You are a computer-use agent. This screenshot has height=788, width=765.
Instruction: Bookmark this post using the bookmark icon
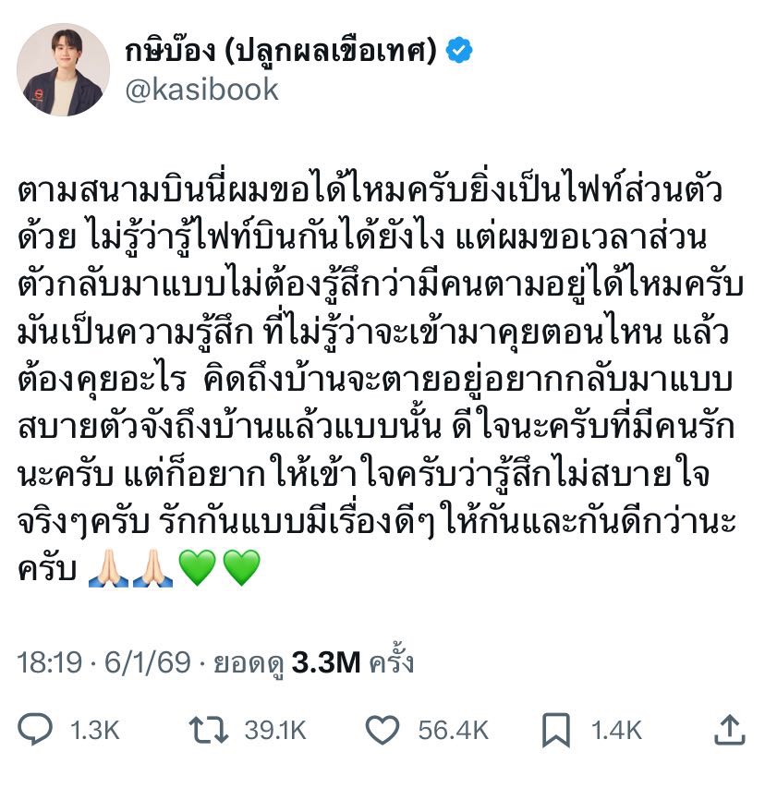[x=555, y=731]
